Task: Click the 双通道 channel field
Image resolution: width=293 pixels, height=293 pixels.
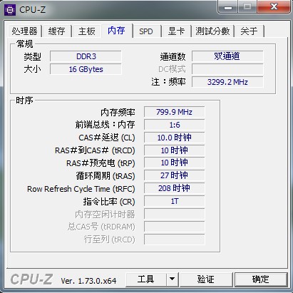Action: pos(227,56)
